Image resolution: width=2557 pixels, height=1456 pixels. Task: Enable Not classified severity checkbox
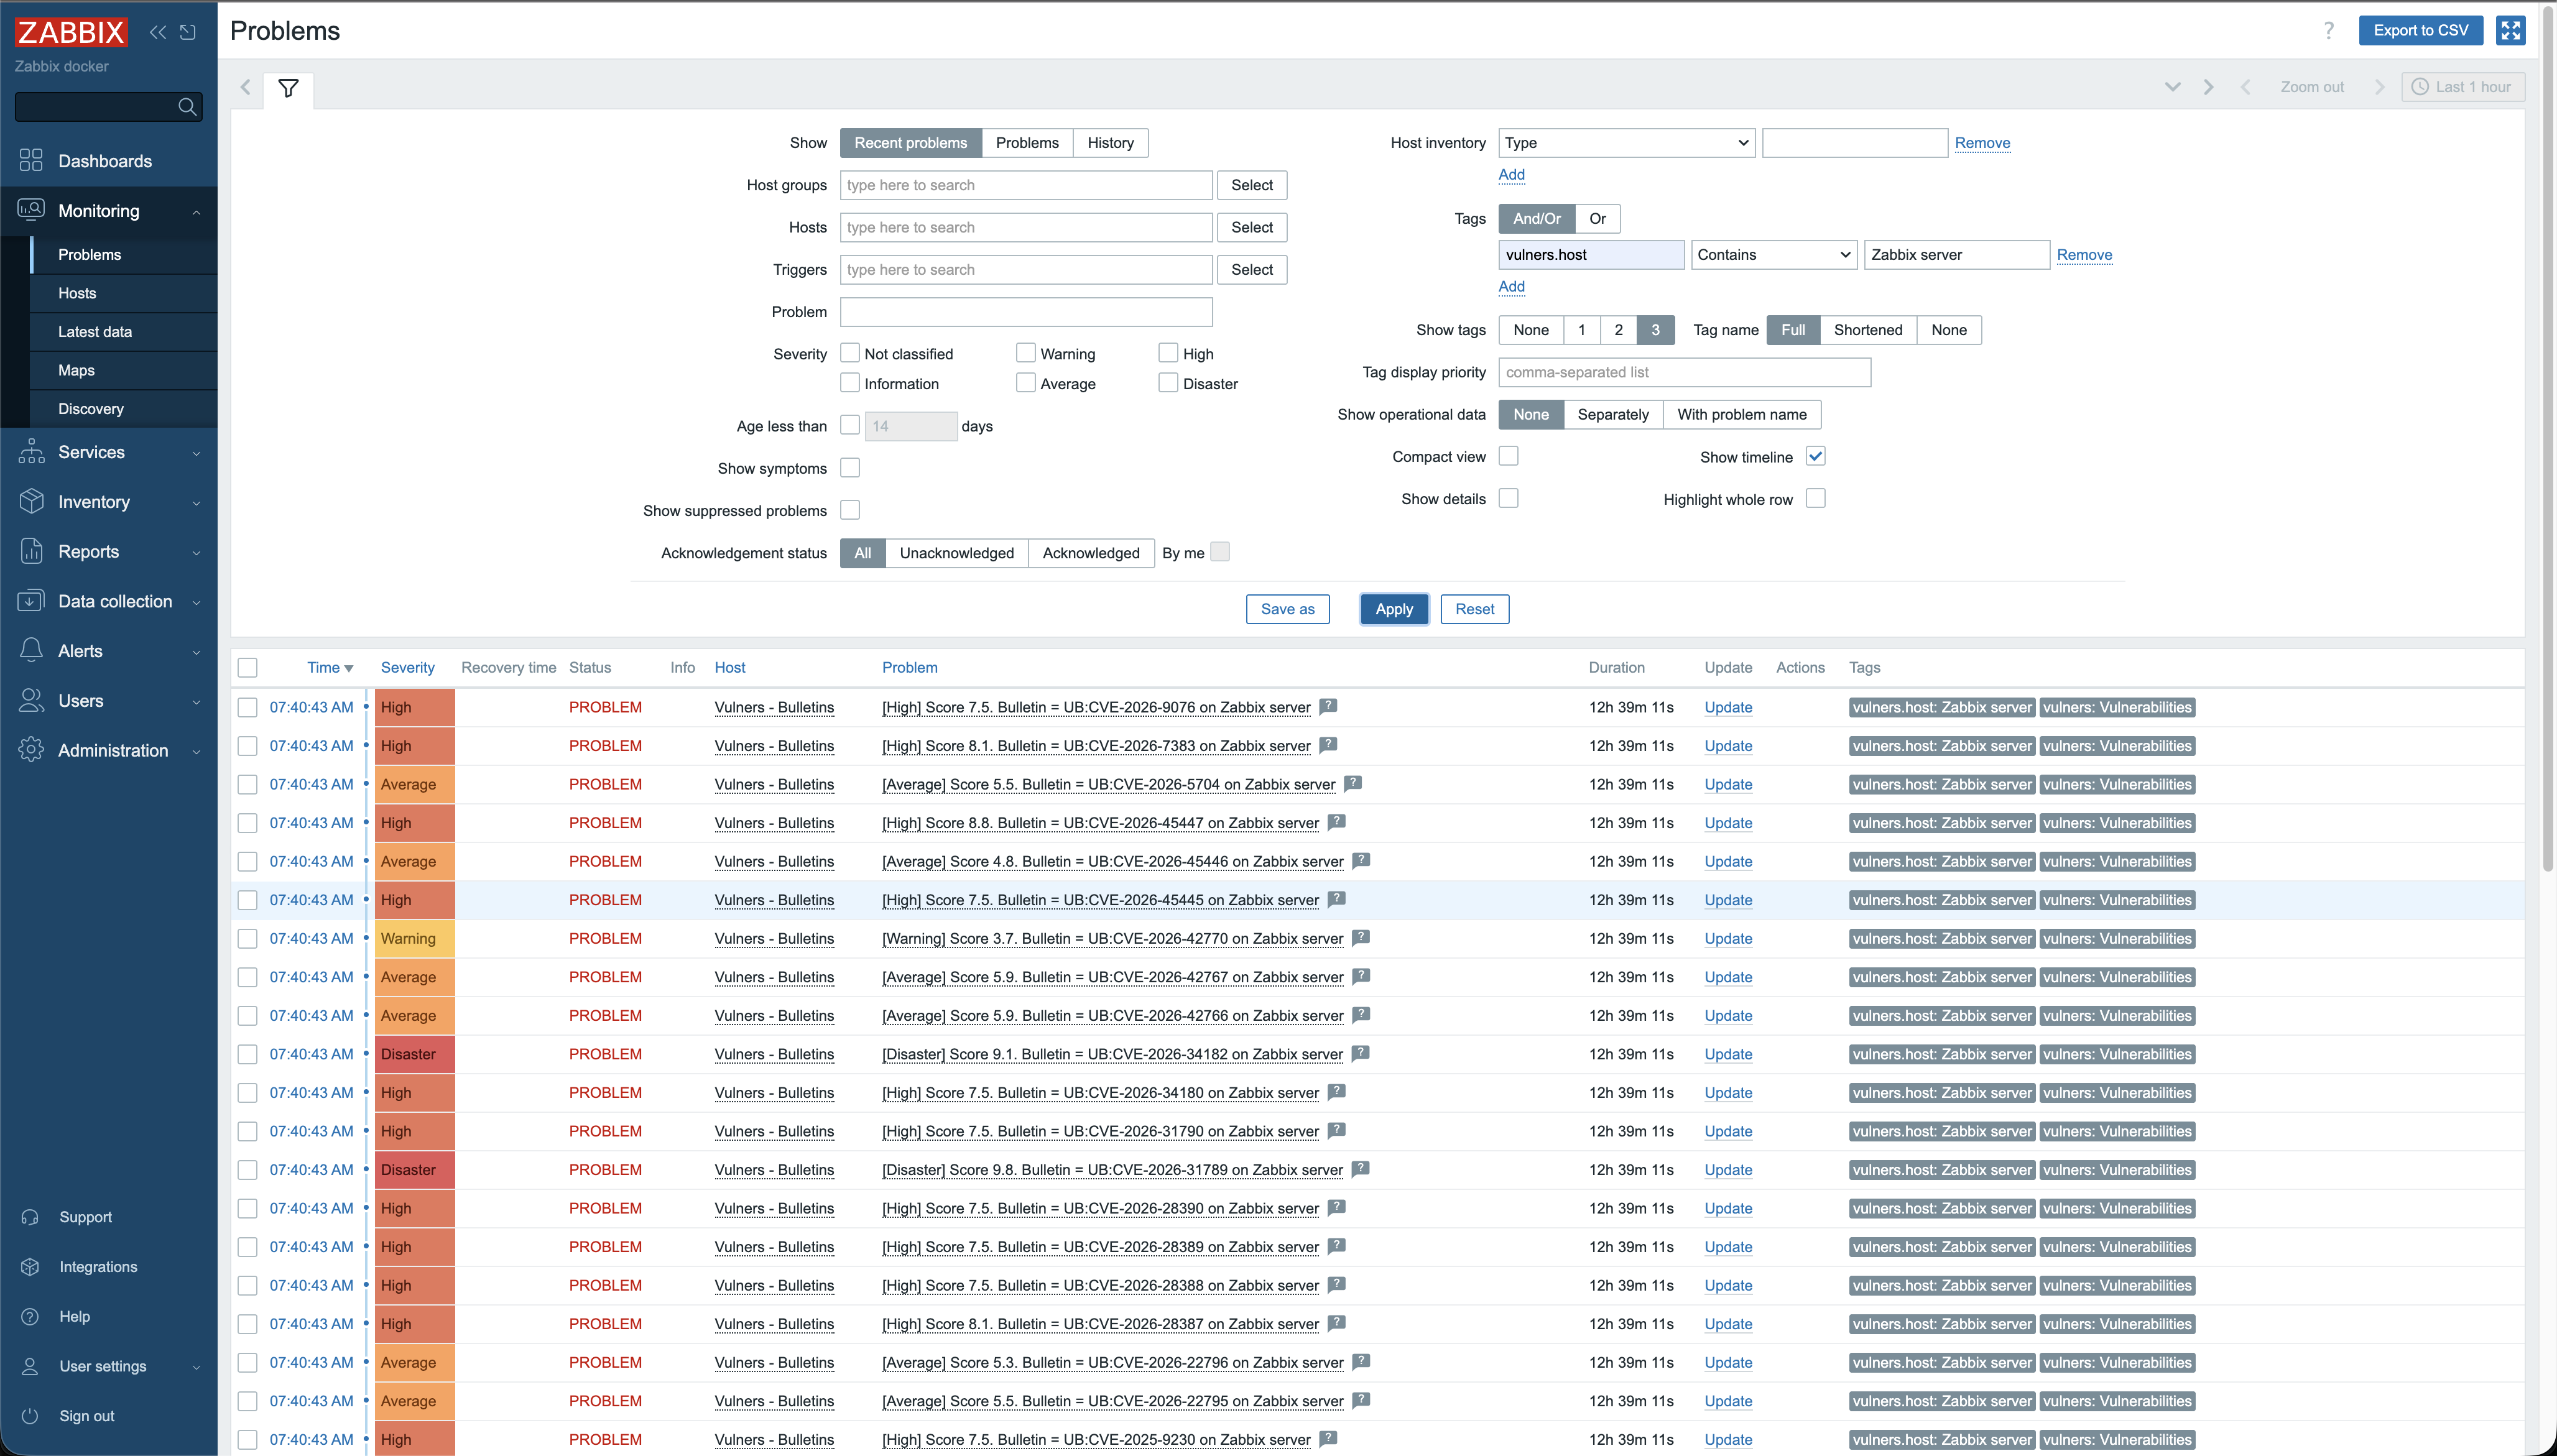[x=850, y=353]
